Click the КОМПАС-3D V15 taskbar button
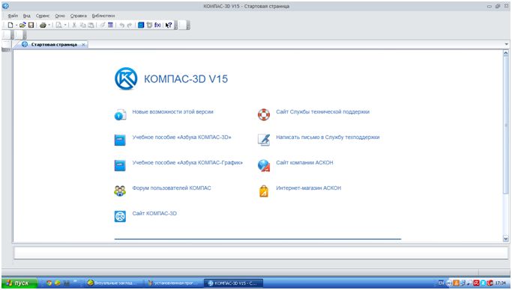 coord(233,283)
